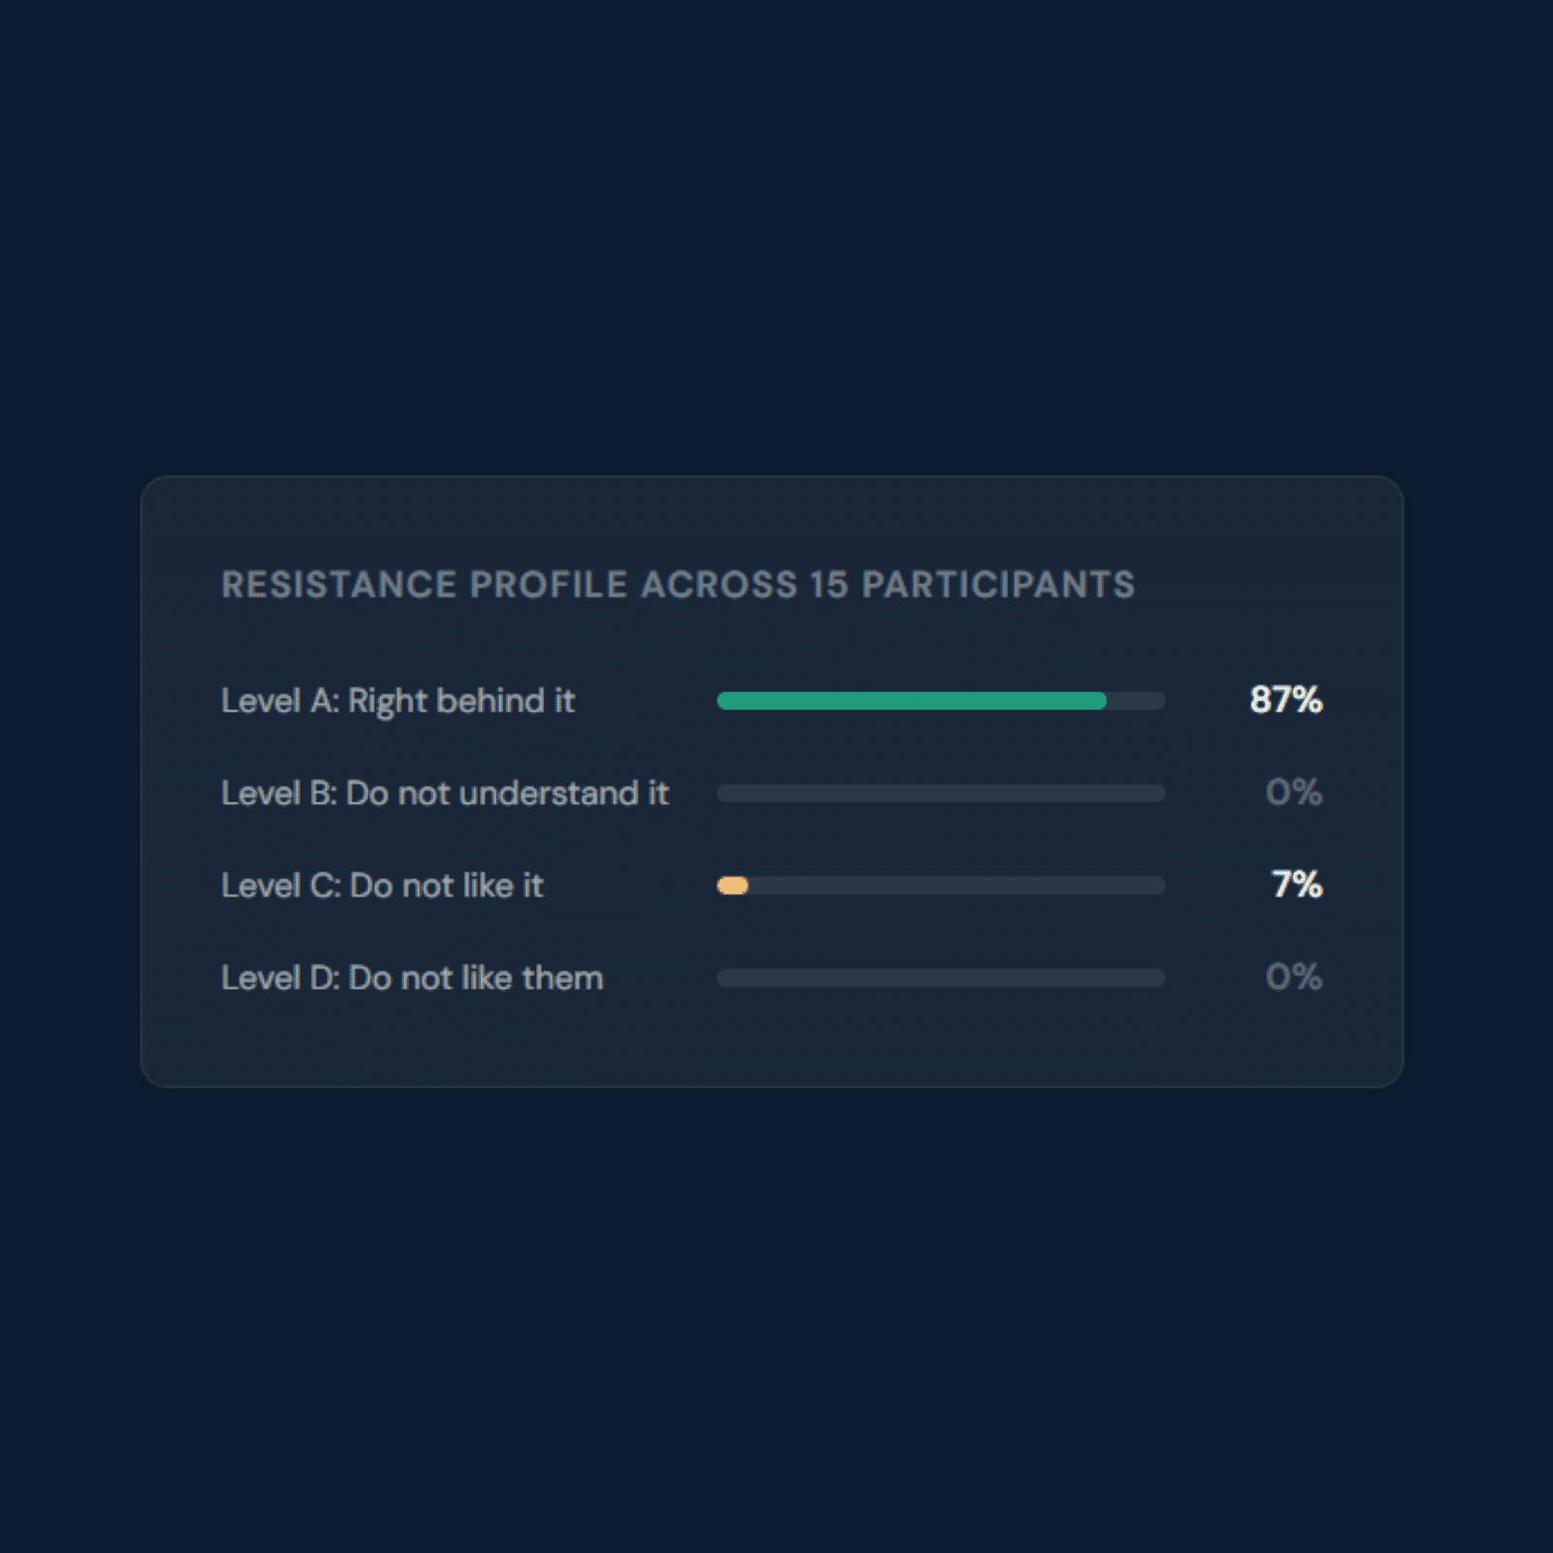The width and height of the screenshot is (1553, 1553).
Task: Click the 87% value for Level A
Action: tap(1285, 700)
